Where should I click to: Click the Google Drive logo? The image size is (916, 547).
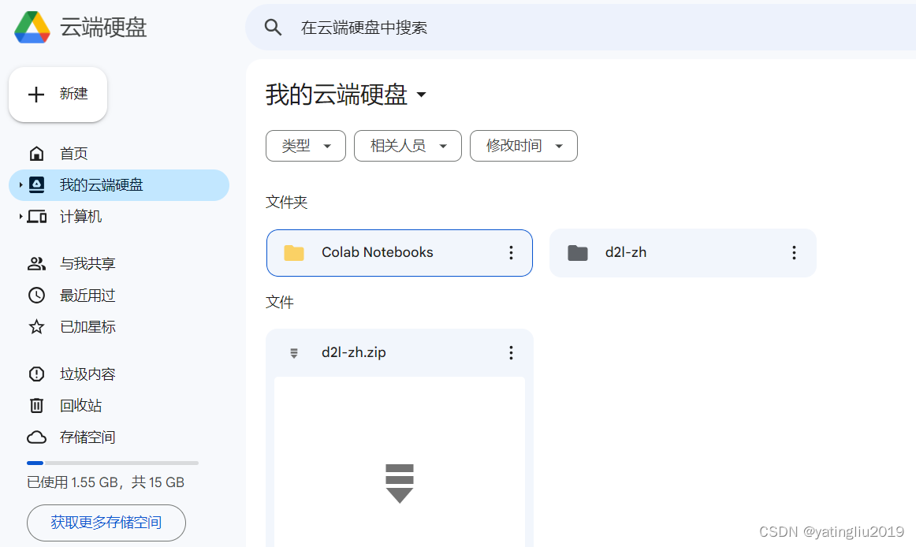click(x=33, y=26)
